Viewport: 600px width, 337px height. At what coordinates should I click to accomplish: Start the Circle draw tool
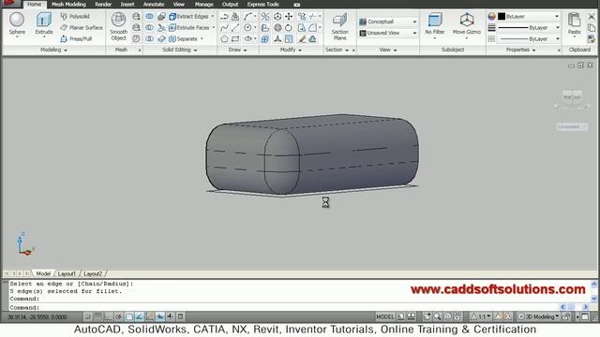pos(247,27)
